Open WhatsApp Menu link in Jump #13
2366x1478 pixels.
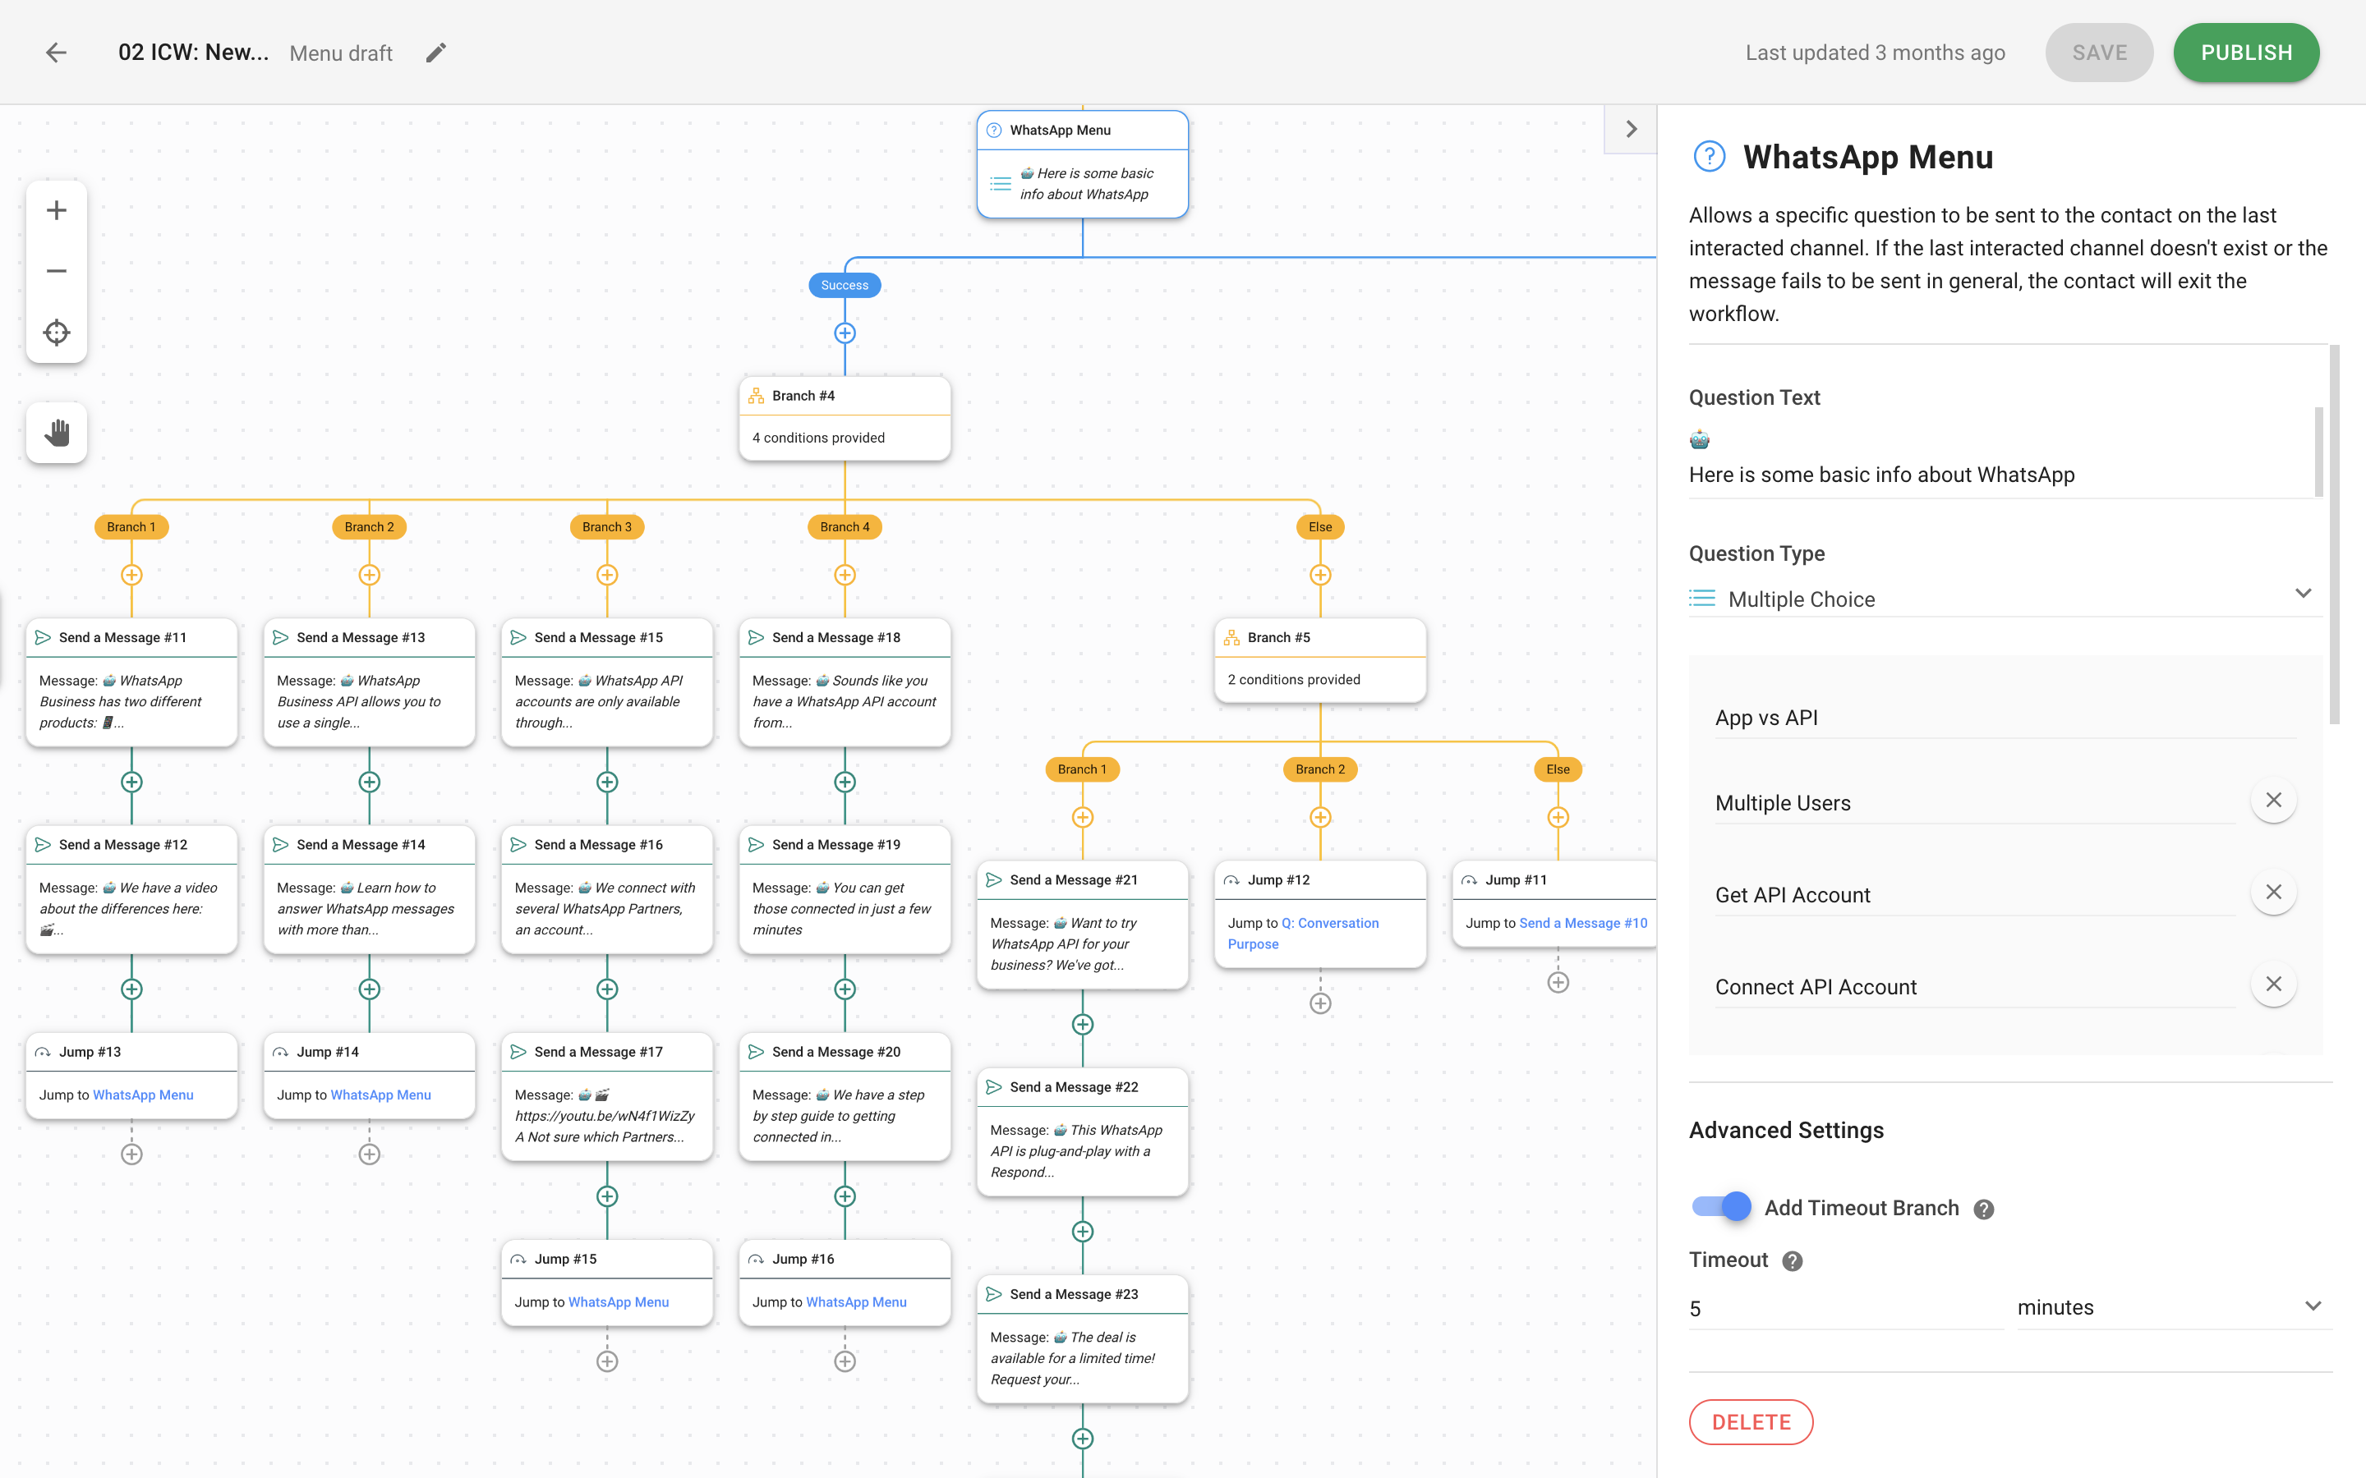click(143, 1095)
